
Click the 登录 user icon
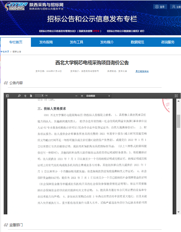click(x=157, y=7)
